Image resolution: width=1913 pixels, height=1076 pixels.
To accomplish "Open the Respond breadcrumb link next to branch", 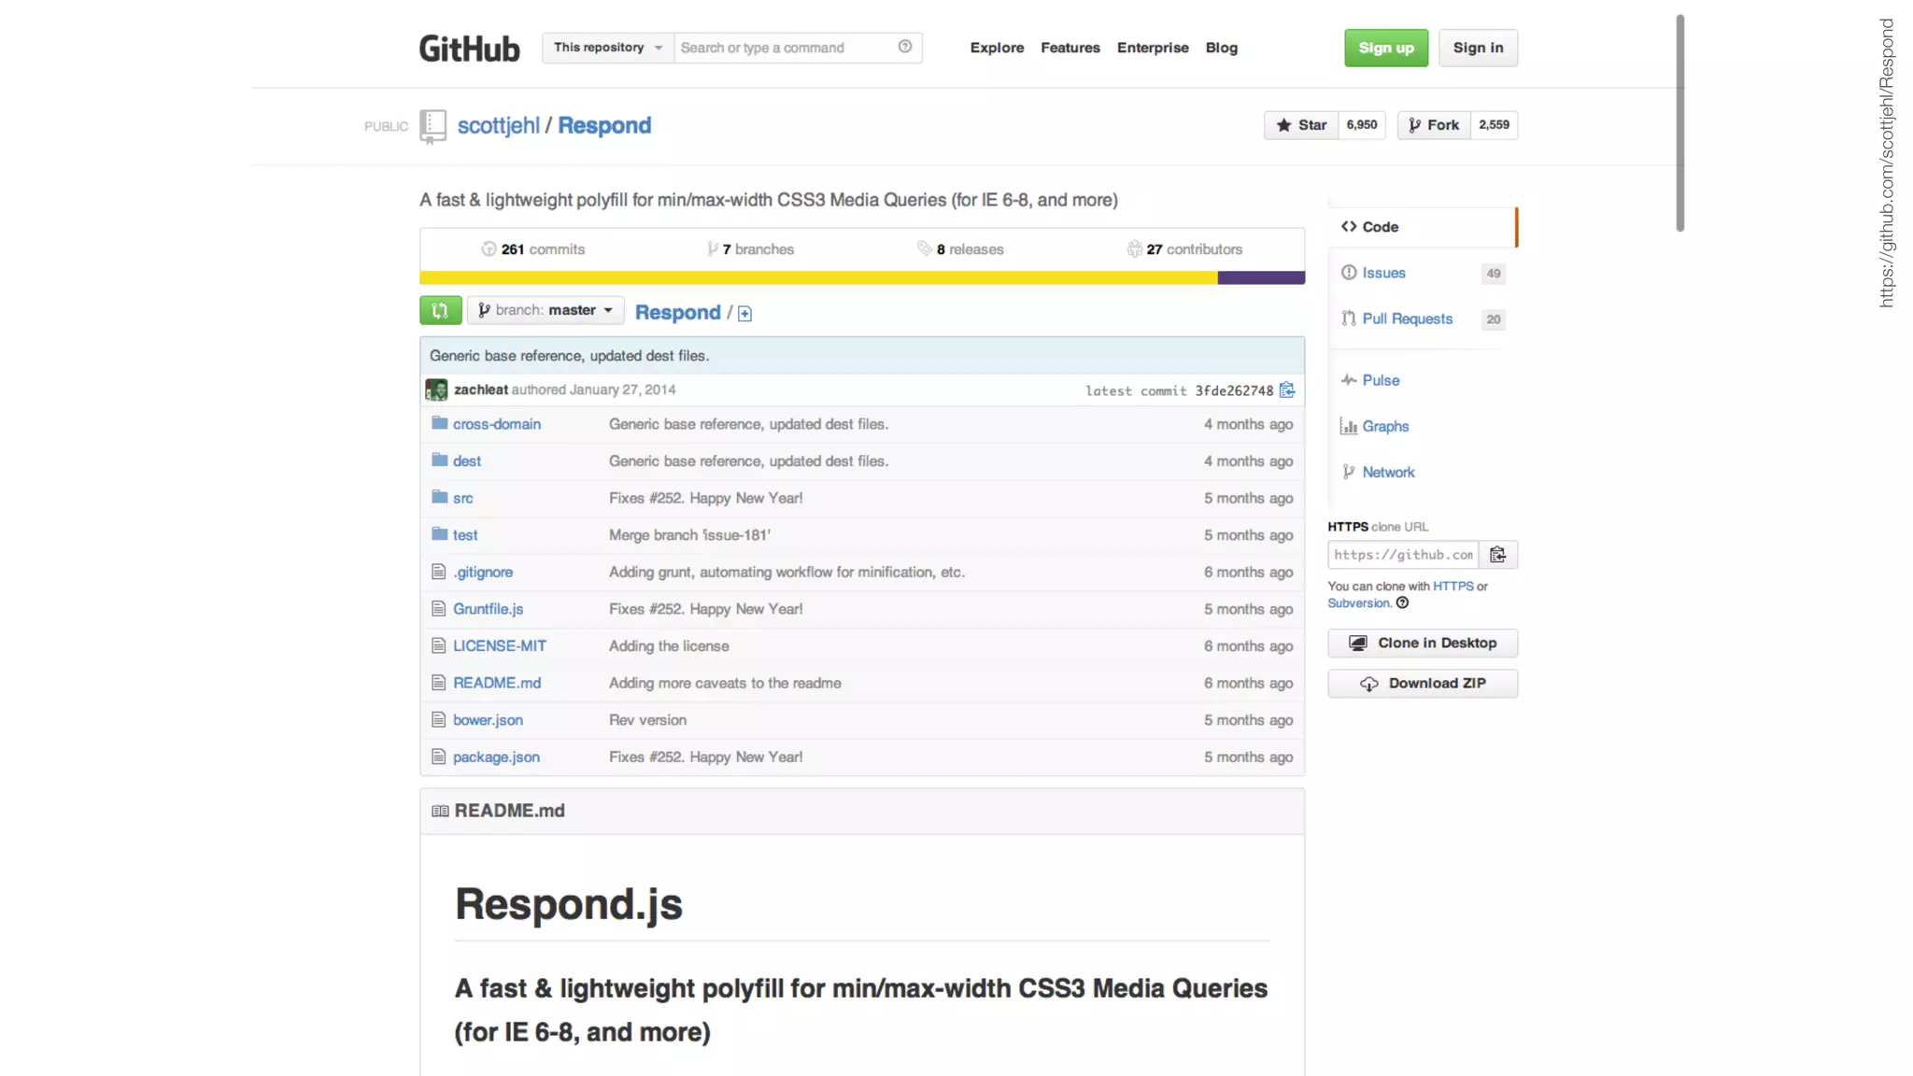I will pyautogui.click(x=678, y=312).
